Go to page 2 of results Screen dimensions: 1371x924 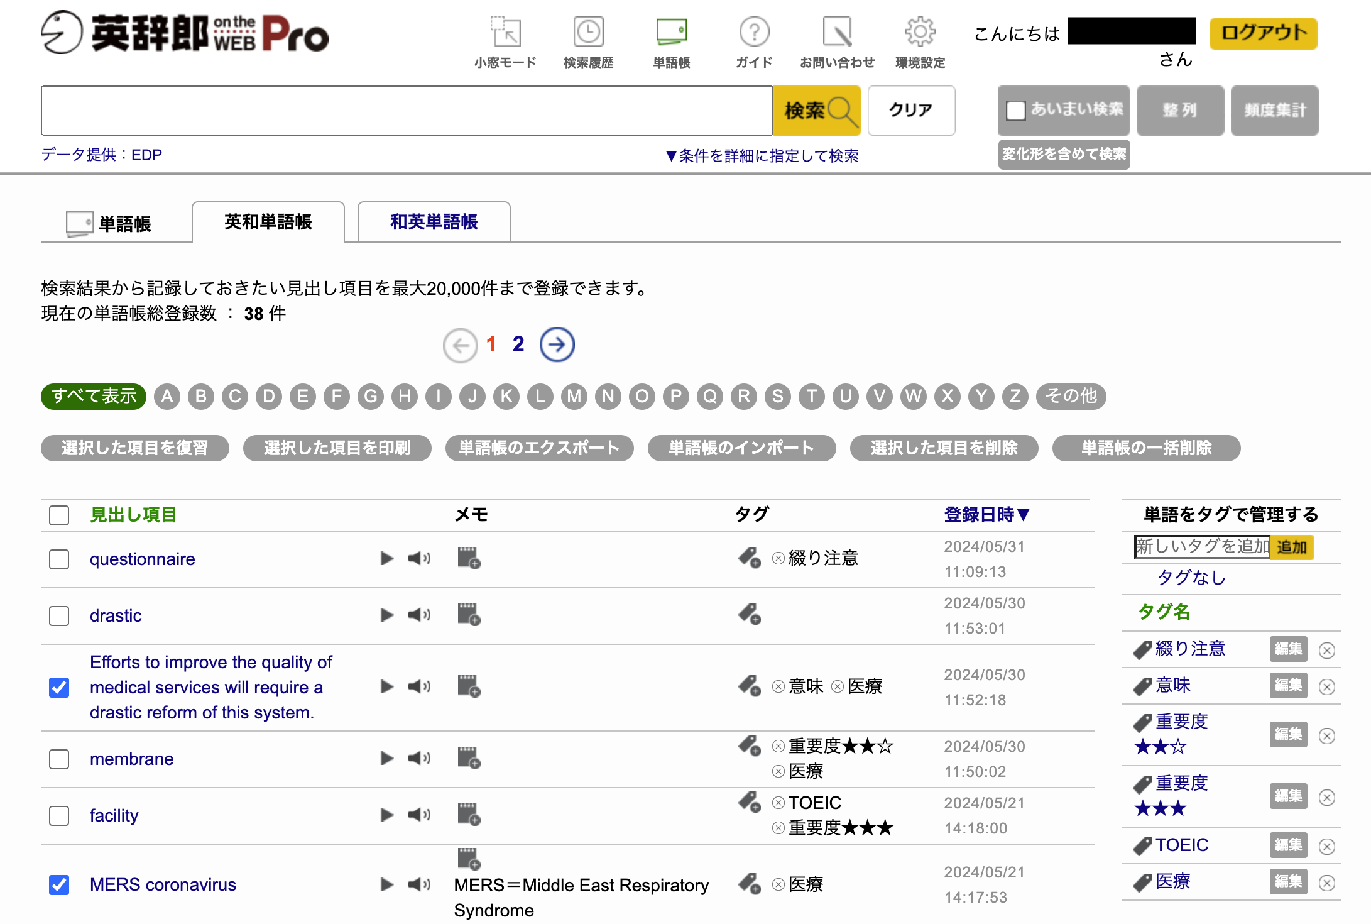point(518,344)
